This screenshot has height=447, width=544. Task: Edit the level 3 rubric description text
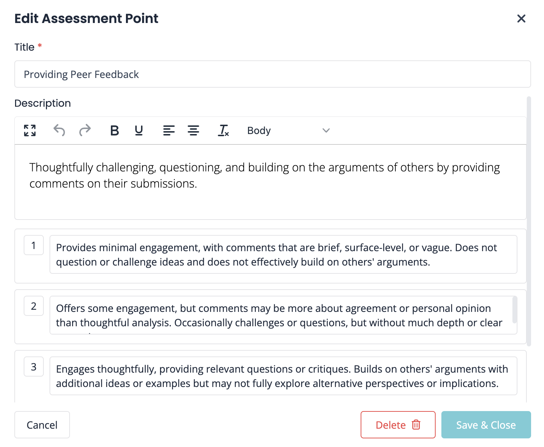click(283, 376)
